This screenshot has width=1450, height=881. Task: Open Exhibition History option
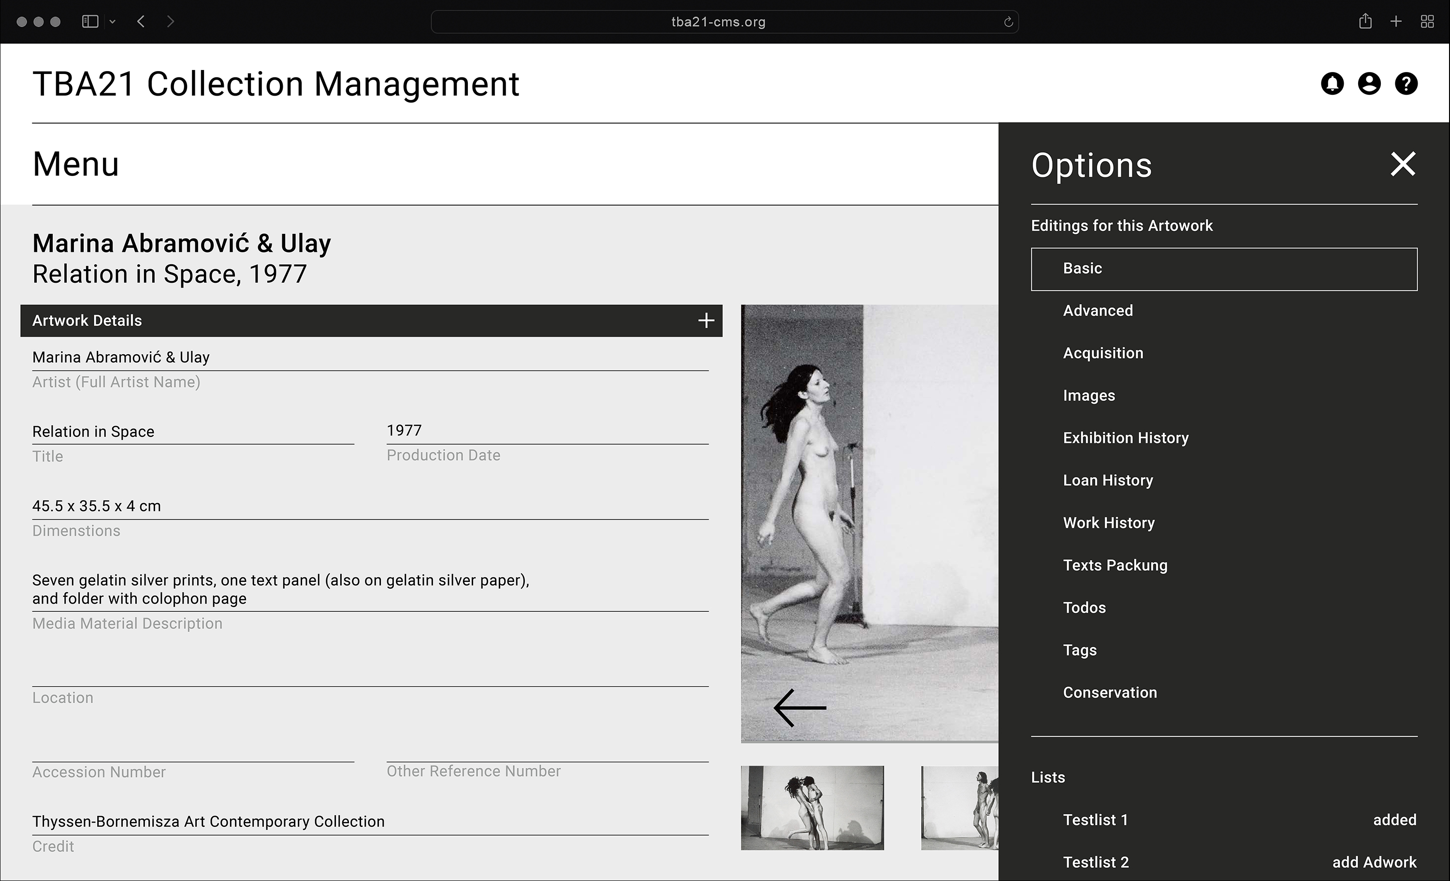(x=1126, y=438)
